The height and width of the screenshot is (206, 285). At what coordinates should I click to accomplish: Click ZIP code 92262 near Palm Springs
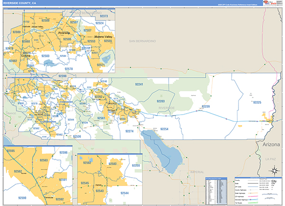pos(98,97)
